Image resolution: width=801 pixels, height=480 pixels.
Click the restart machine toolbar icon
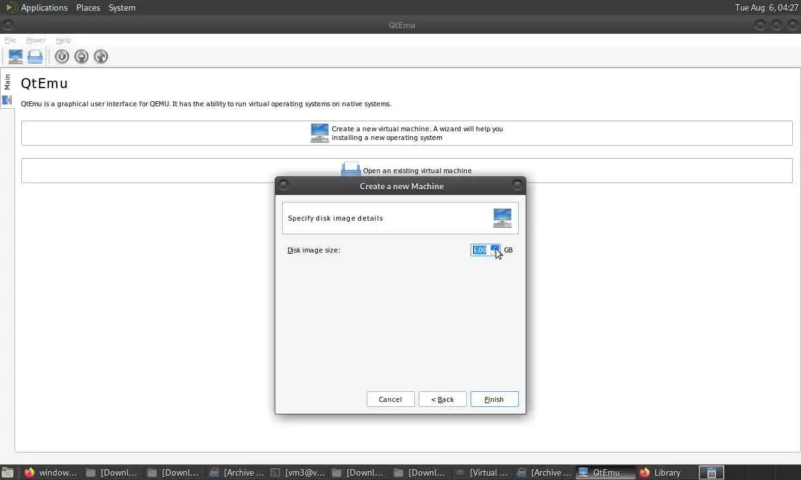coord(101,56)
